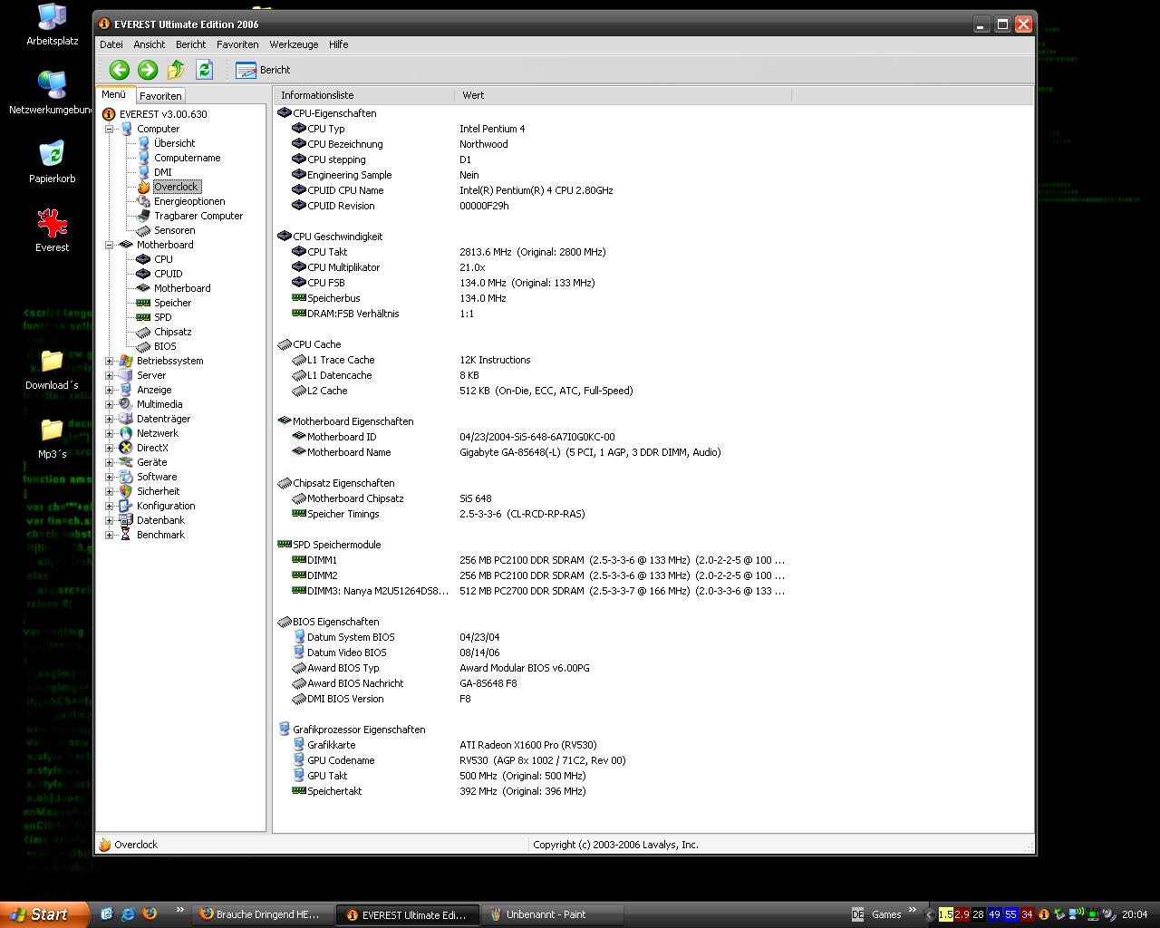Open the Bericht report wizard

(263, 70)
